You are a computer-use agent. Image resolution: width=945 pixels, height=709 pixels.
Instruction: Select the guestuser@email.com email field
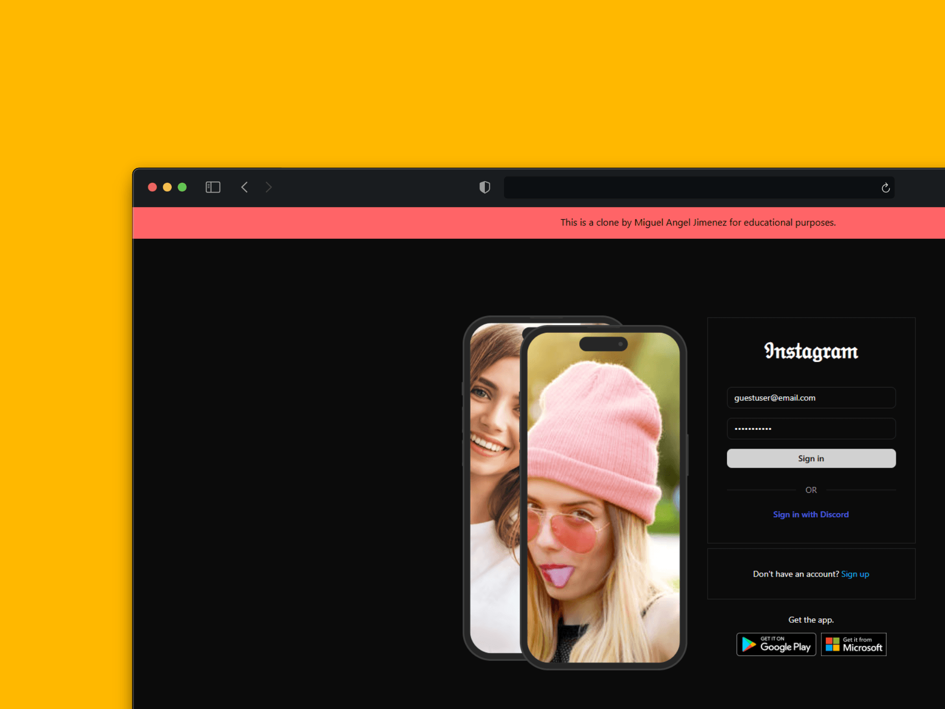click(811, 398)
